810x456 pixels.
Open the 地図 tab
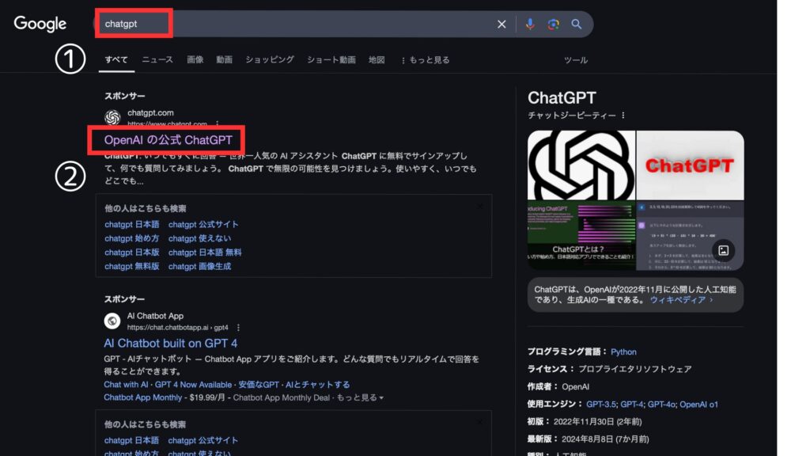pyautogui.click(x=377, y=60)
